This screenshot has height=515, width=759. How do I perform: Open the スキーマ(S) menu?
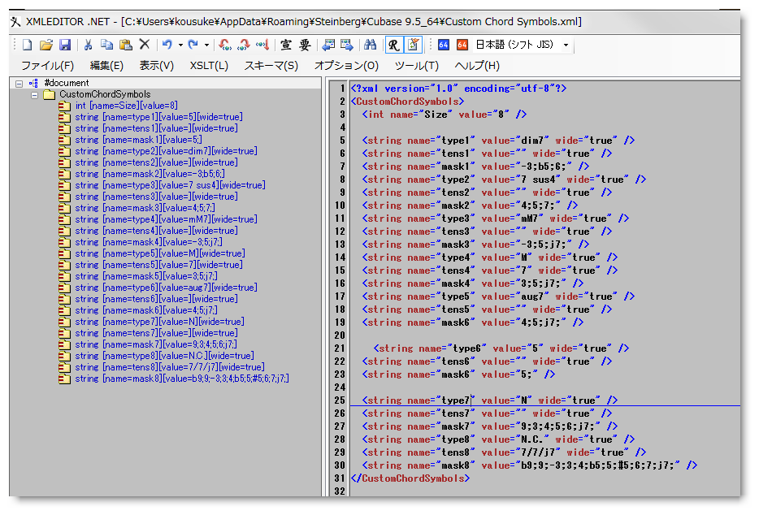[271, 65]
